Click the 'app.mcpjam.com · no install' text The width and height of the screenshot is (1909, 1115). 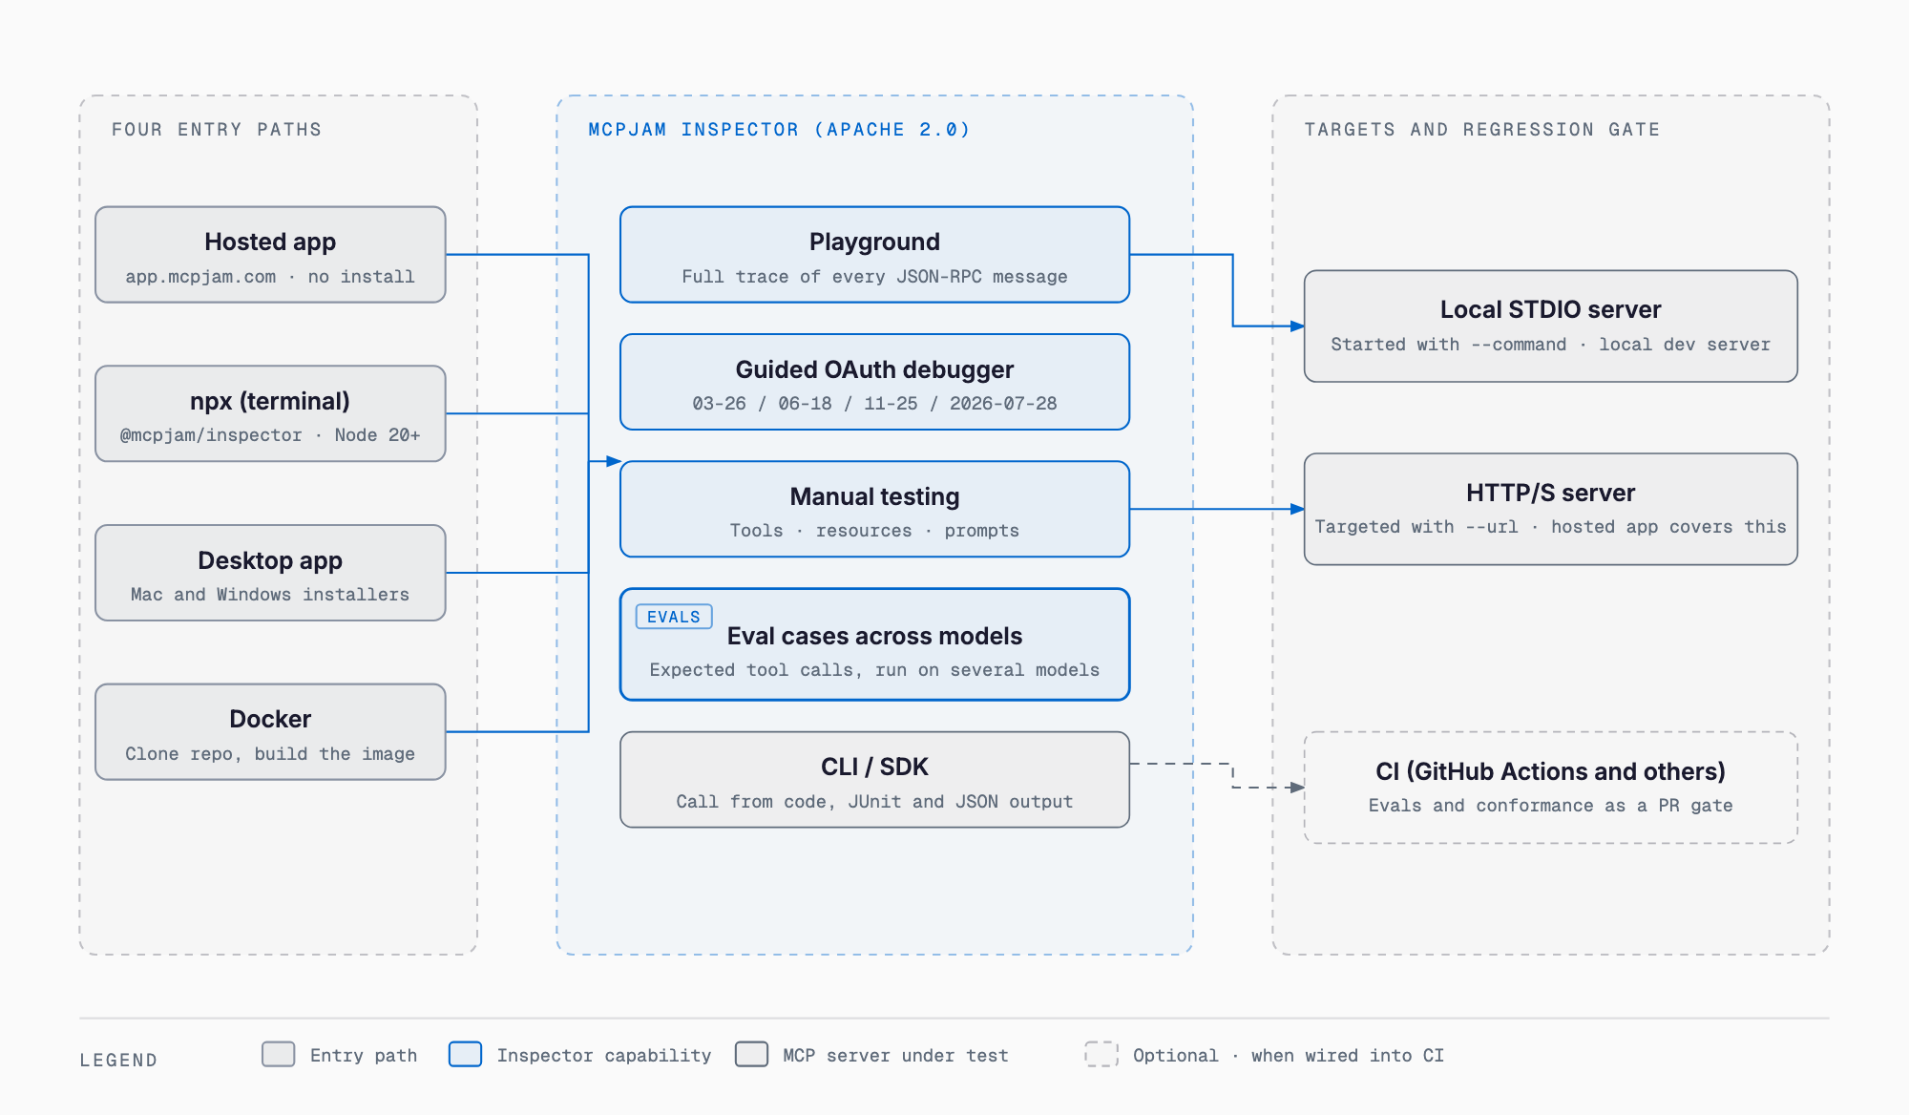point(270,277)
